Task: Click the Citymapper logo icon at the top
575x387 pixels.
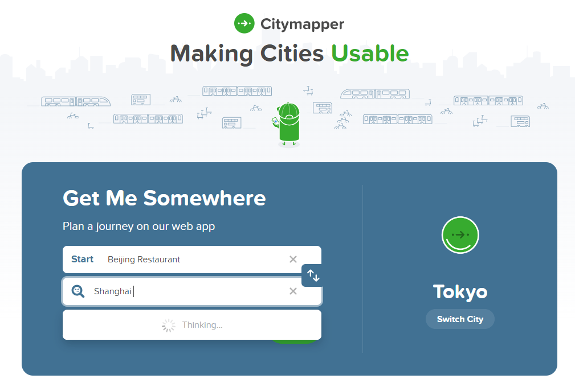Action: click(x=244, y=23)
